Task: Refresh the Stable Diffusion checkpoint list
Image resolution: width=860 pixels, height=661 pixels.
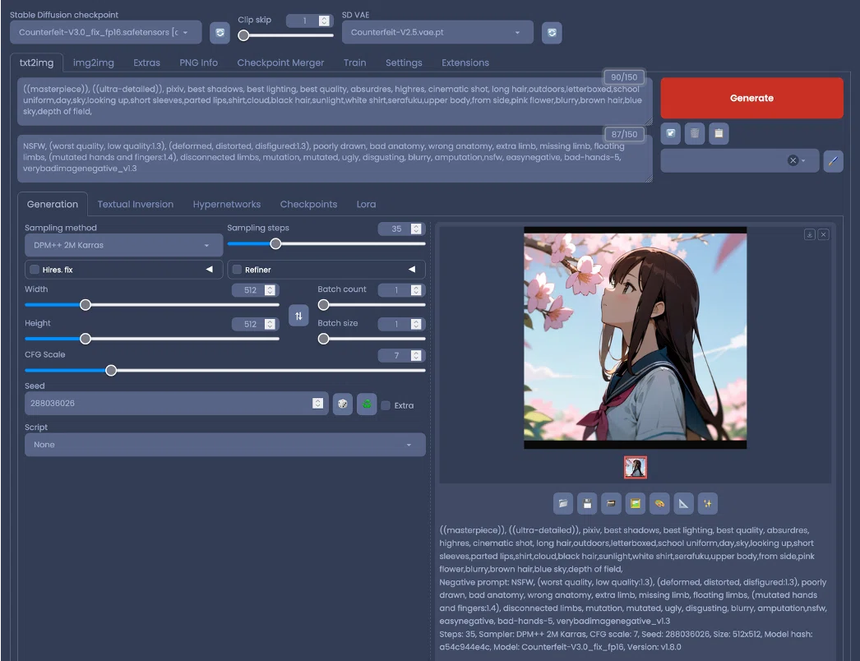Action: (x=220, y=32)
